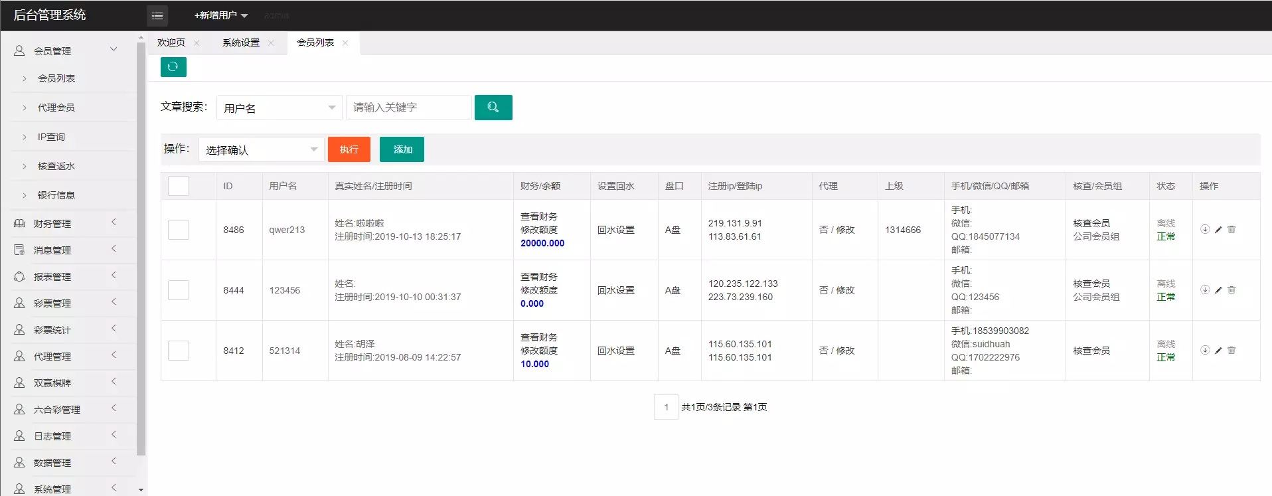Expand the 财务管理 sidebar section

[x=114, y=222]
